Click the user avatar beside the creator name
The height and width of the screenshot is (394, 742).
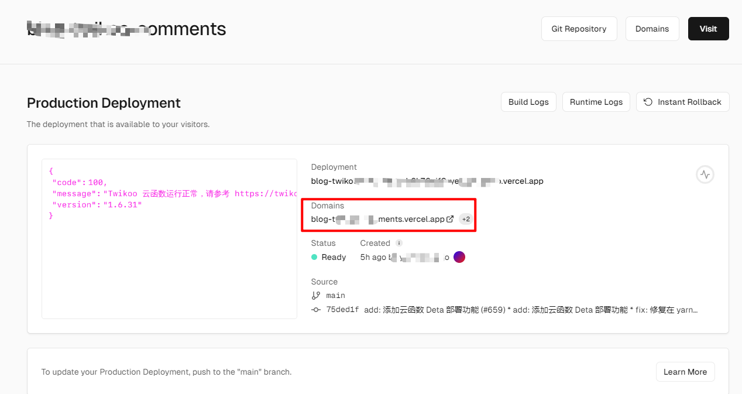click(x=459, y=257)
